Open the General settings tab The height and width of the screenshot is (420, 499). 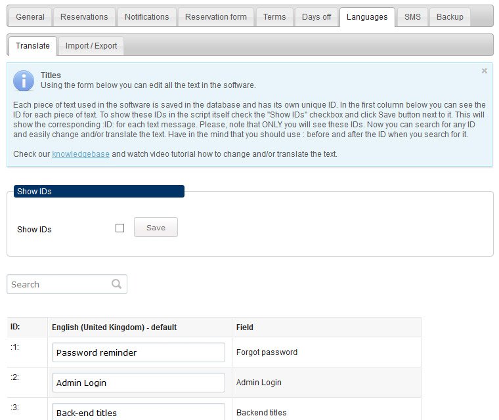(30, 17)
